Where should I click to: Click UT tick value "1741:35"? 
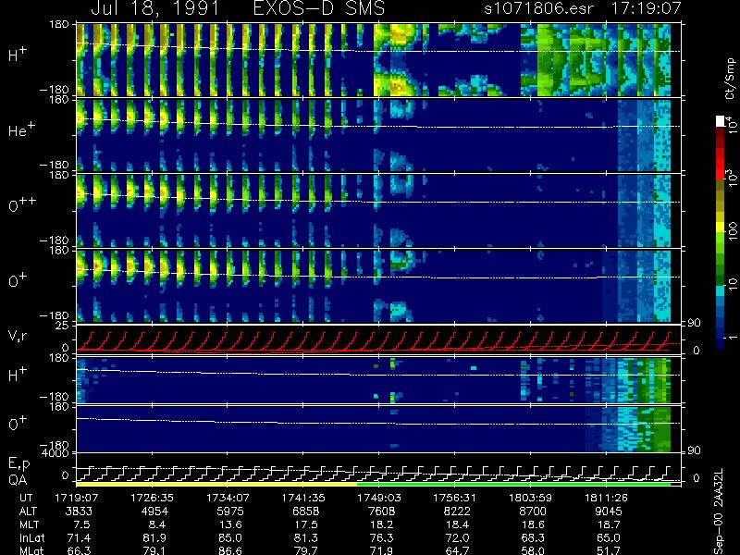pyautogui.click(x=303, y=498)
